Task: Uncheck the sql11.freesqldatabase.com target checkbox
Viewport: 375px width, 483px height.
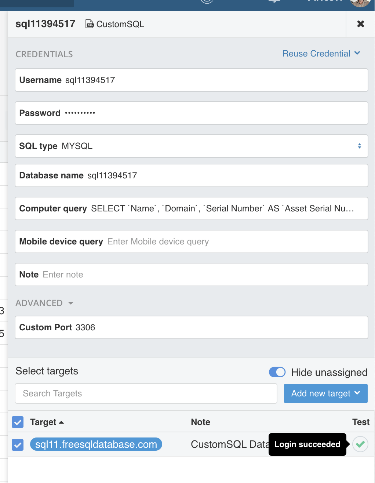Action: (x=18, y=445)
